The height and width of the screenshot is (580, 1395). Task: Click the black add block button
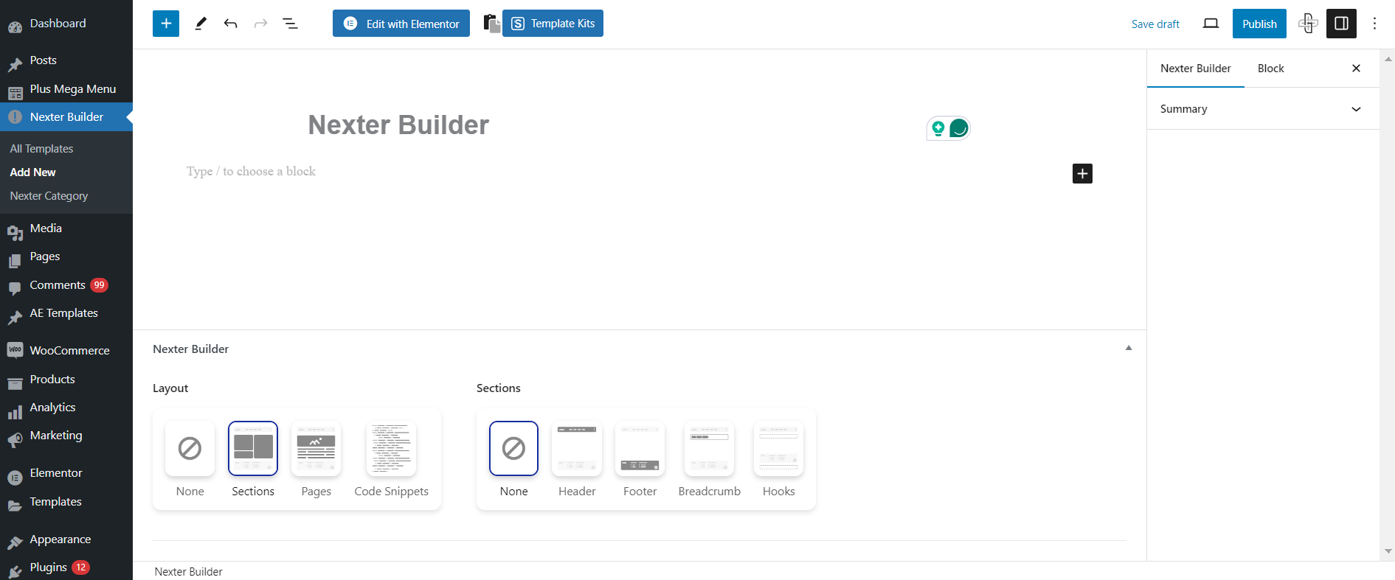point(1082,173)
